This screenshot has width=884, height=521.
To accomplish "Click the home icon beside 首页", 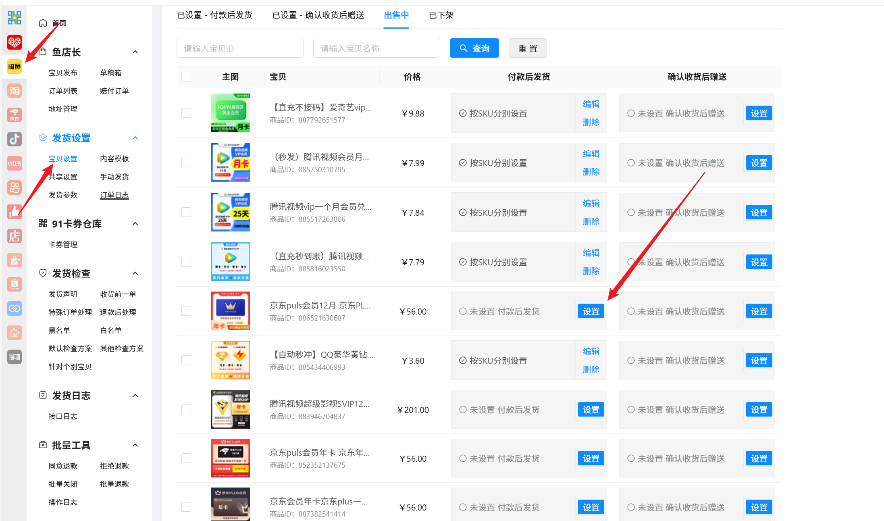I will tap(43, 23).
